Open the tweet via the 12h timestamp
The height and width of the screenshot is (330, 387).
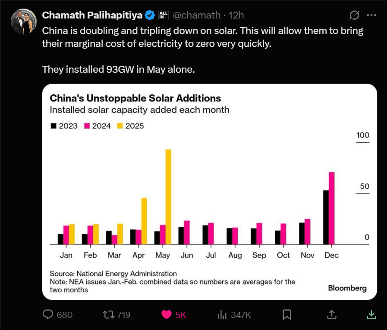[236, 15]
